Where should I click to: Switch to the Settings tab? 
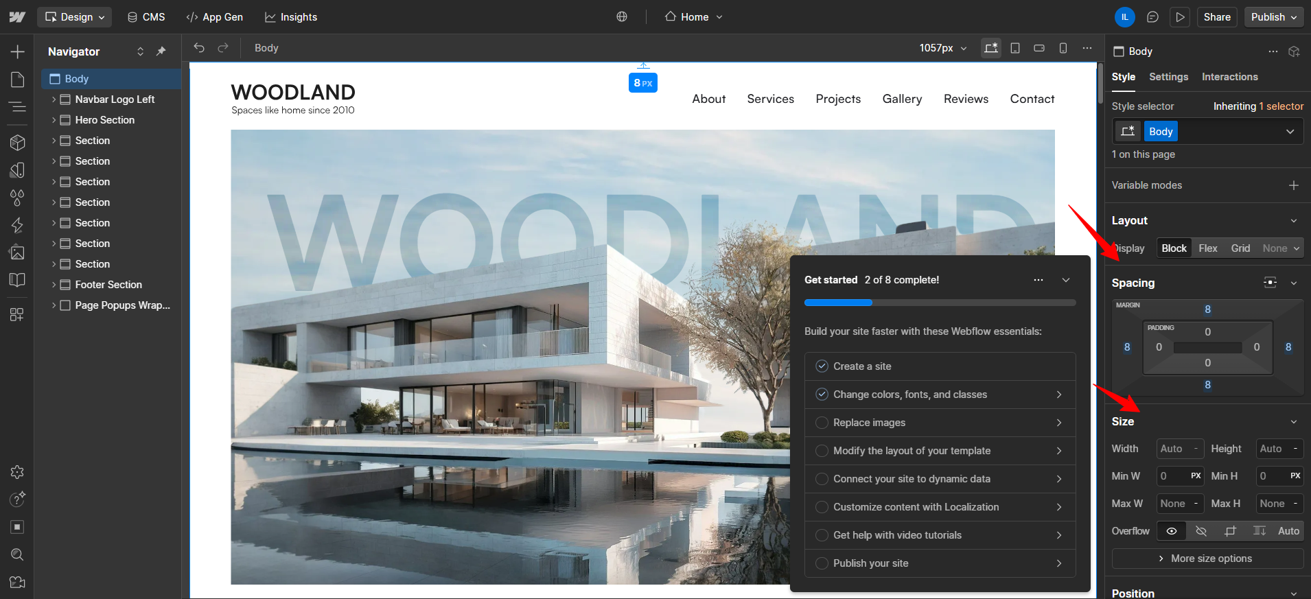click(x=1168, y=77)
